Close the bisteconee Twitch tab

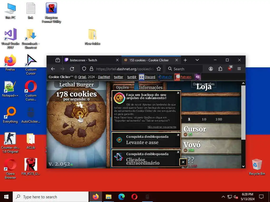117,60
